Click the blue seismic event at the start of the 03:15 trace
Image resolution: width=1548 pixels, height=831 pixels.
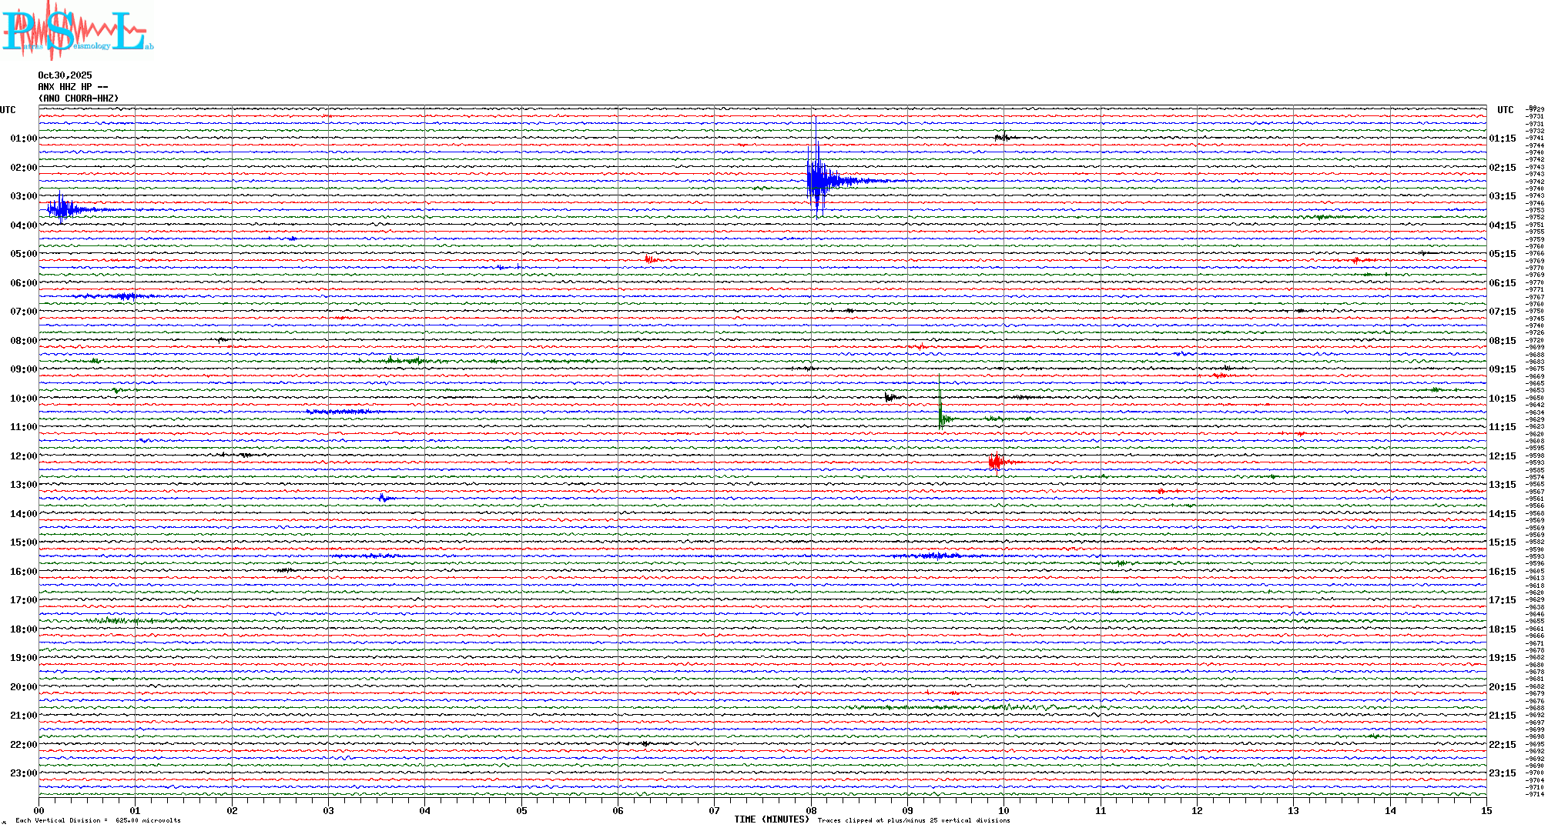(62, 209)
